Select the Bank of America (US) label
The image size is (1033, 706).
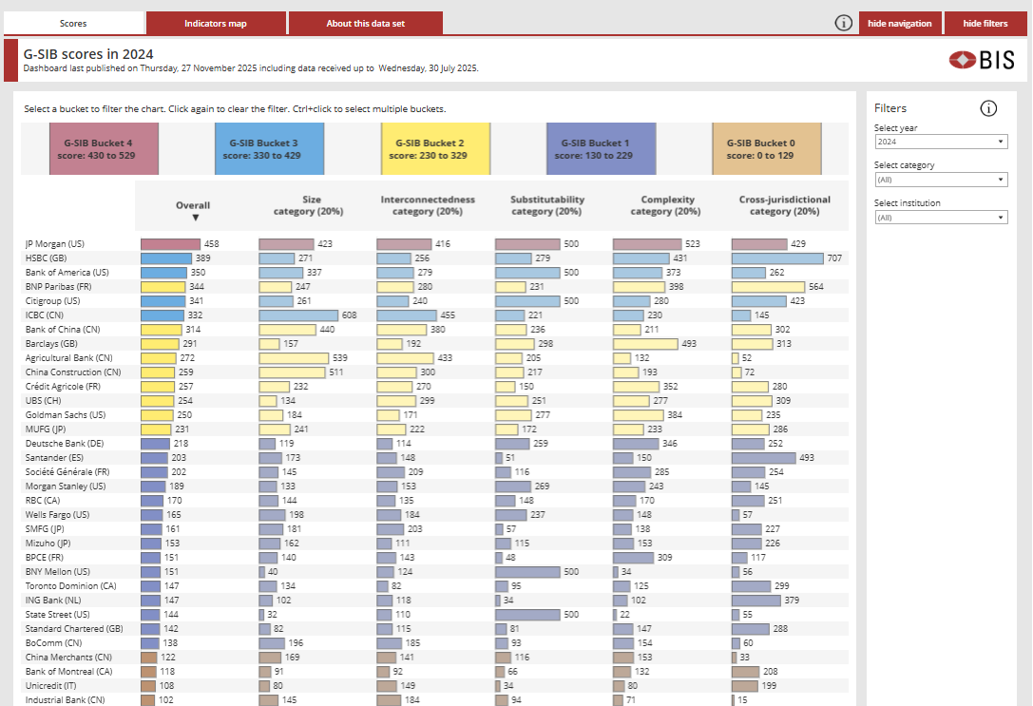tap(67, 272)
